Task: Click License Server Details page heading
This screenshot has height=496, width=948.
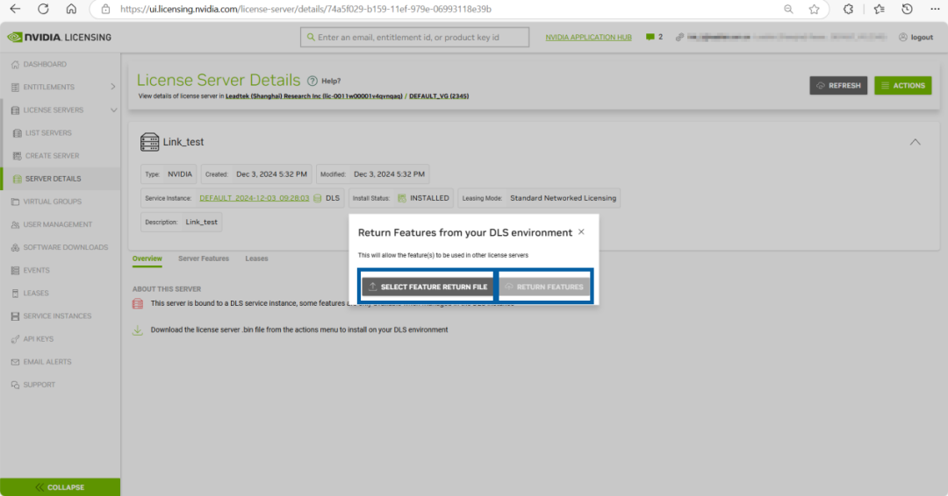Action: 219,81
